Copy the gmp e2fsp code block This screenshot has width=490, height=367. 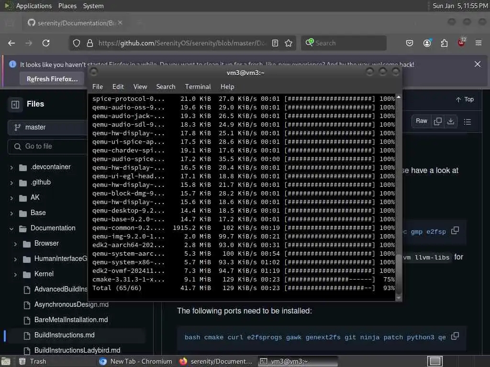coord(455,231)
